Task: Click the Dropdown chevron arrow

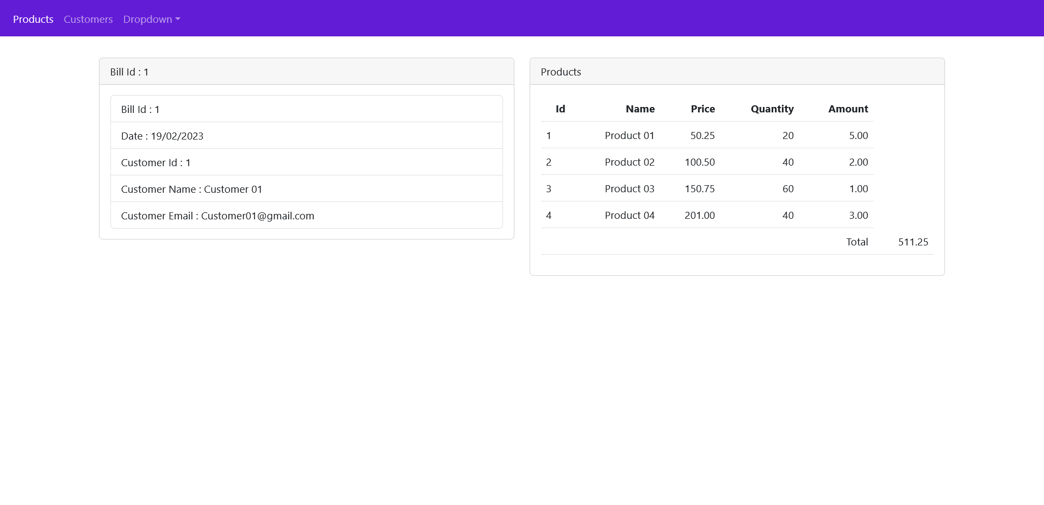Action: click(177, 20)
